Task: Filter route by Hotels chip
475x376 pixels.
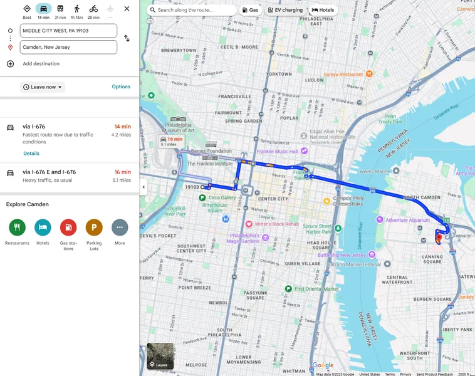Action: (x=323, y=10)
